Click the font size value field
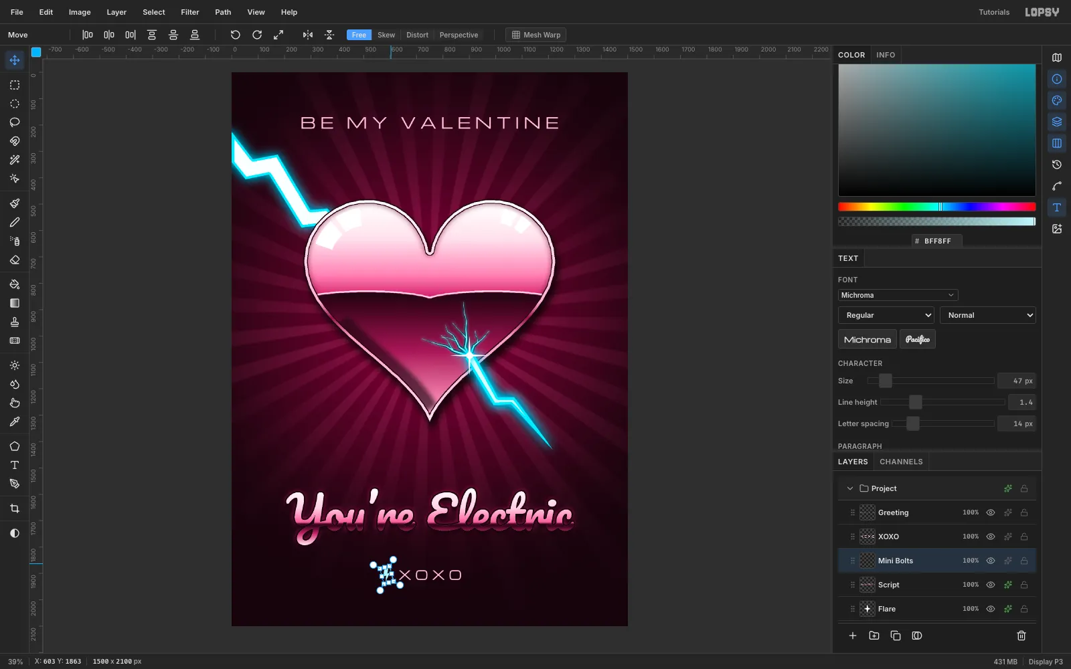1071x669 pixels. pyautogui.click(x=1017, y=381)
